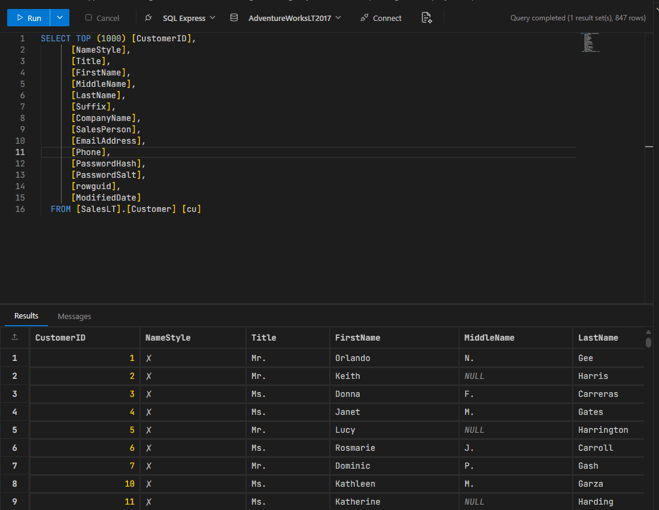Click the Dominic first name cell
659x510 pixels.
pyautogui.click(x=394, y=466)
